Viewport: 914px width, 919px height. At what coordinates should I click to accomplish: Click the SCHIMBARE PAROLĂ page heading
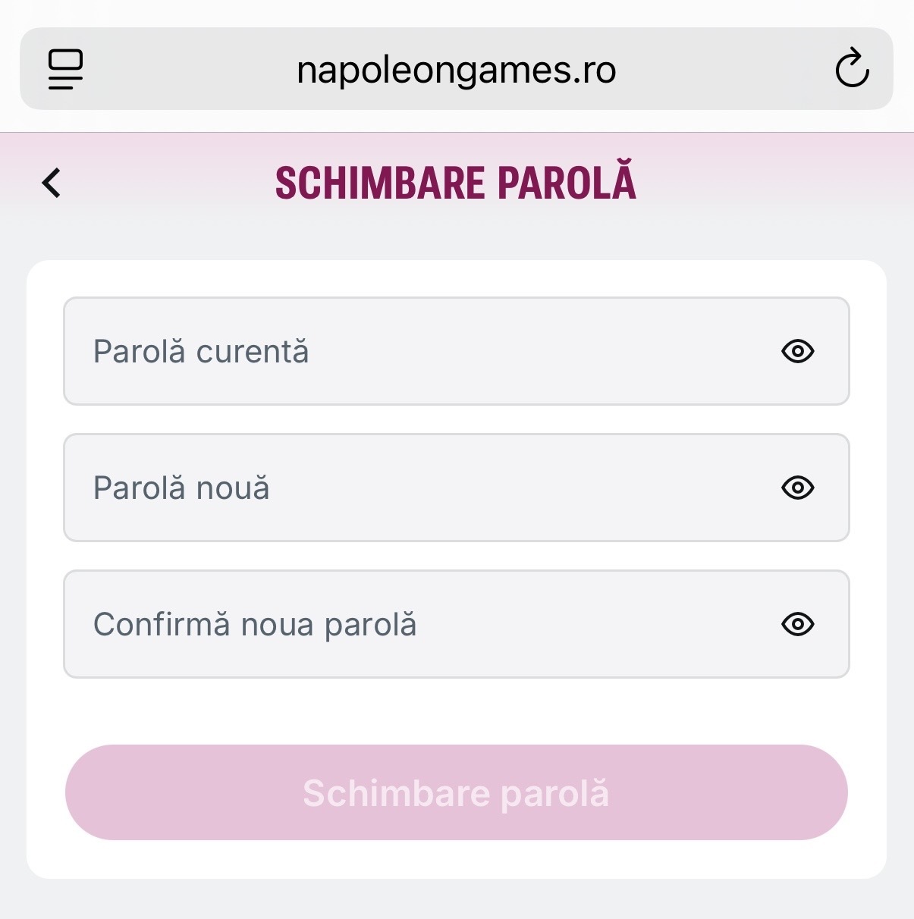(456, 182)
